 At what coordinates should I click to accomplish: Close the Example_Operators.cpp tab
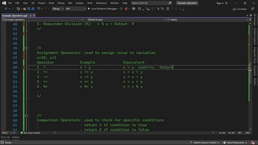click(34, 16)
